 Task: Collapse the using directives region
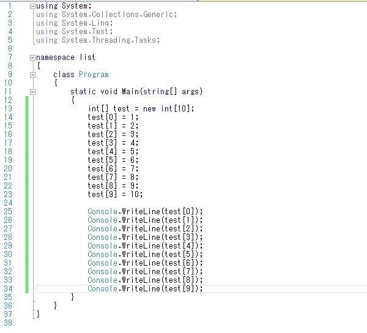(x=32, y=6)
